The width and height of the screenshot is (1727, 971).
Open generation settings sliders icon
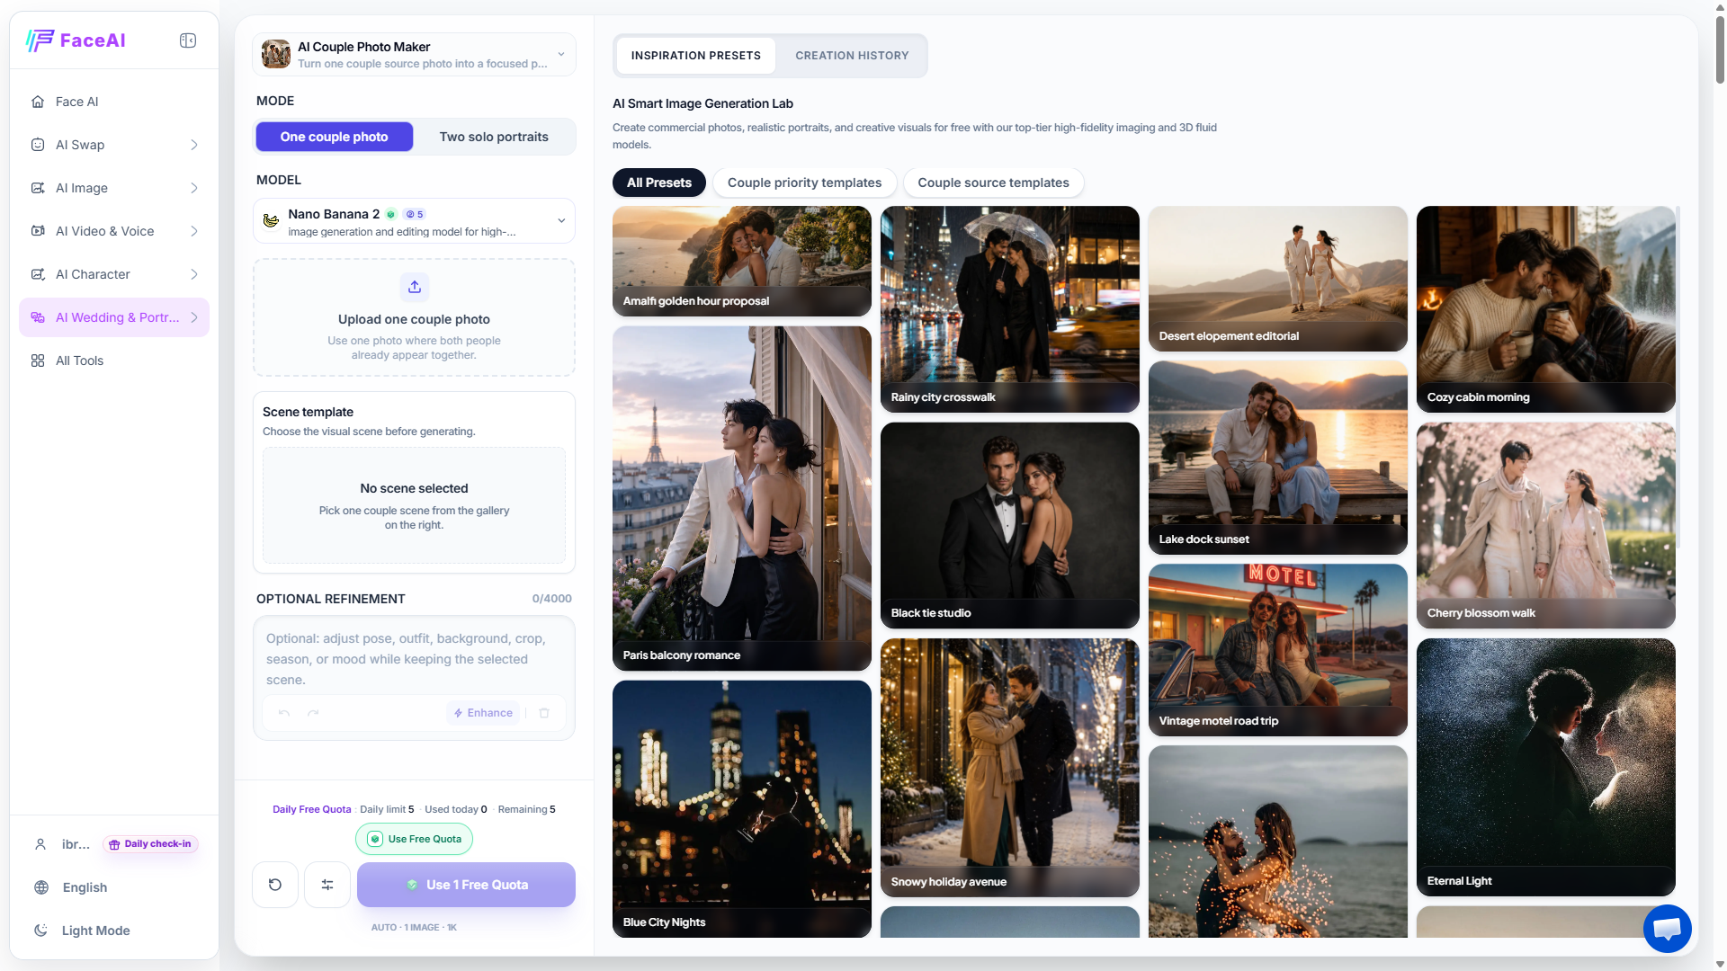[x=327, y=885]
